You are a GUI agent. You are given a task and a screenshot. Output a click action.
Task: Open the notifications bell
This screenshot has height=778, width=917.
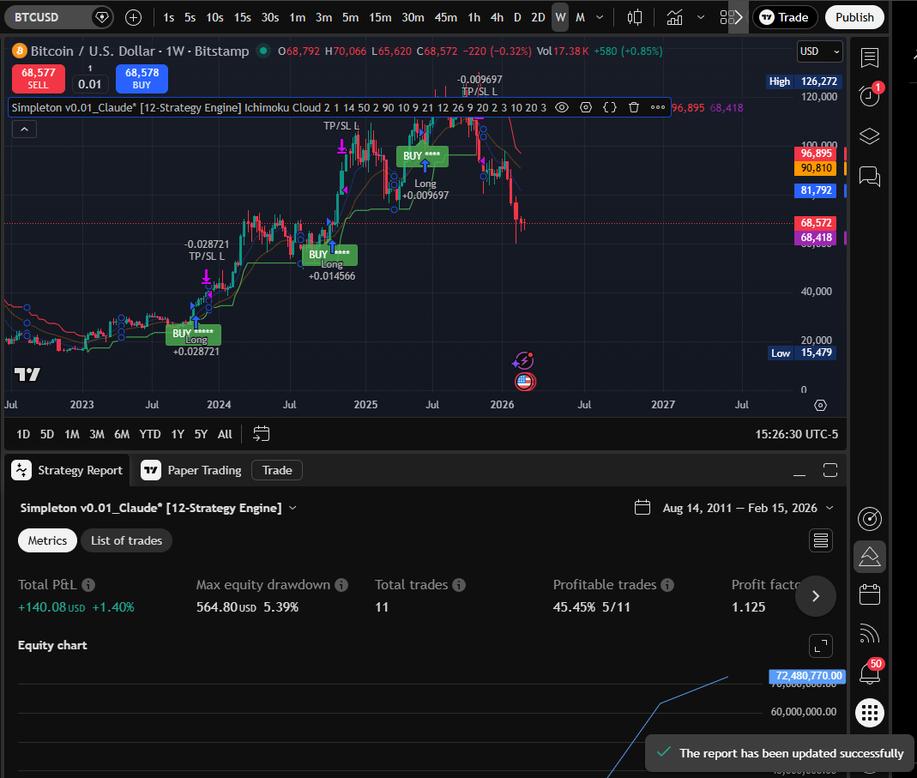click(x=869, y=672)
